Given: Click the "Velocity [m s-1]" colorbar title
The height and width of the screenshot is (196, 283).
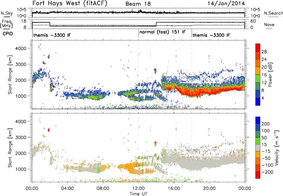Looking at the screenshot, I should (x=277, y=148).
